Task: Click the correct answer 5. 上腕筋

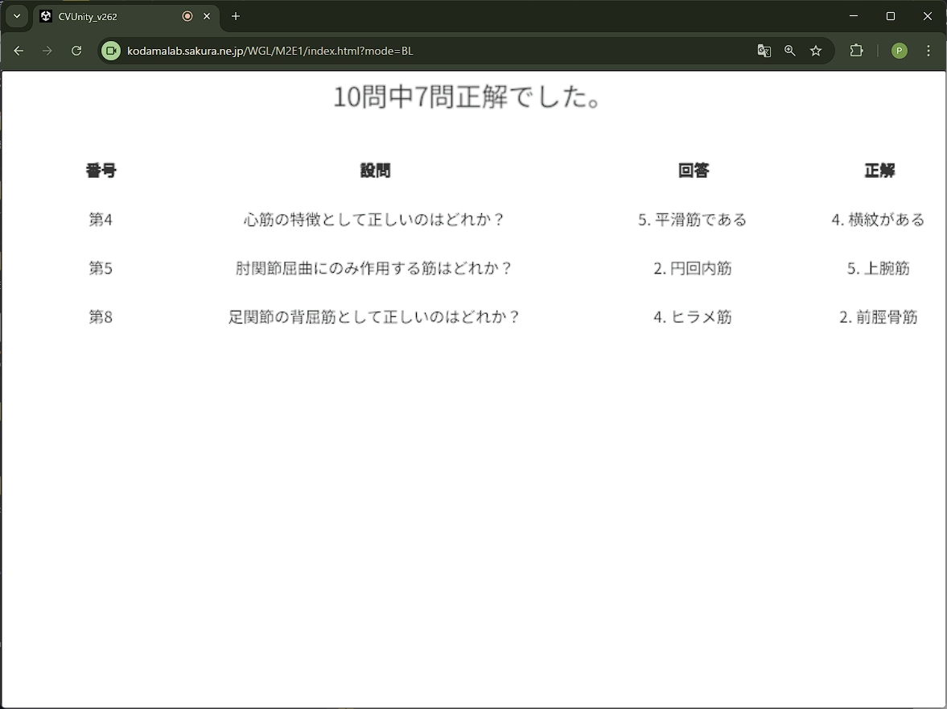Action: click(x=879, y=269)
